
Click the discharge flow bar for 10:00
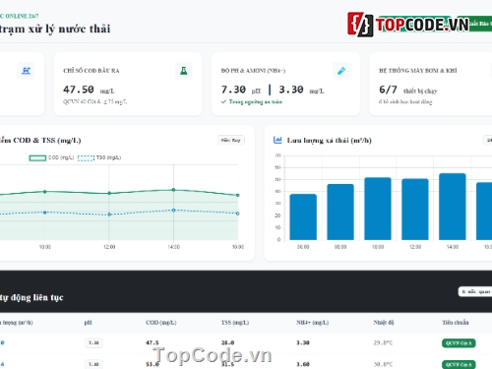coord(378,209)
